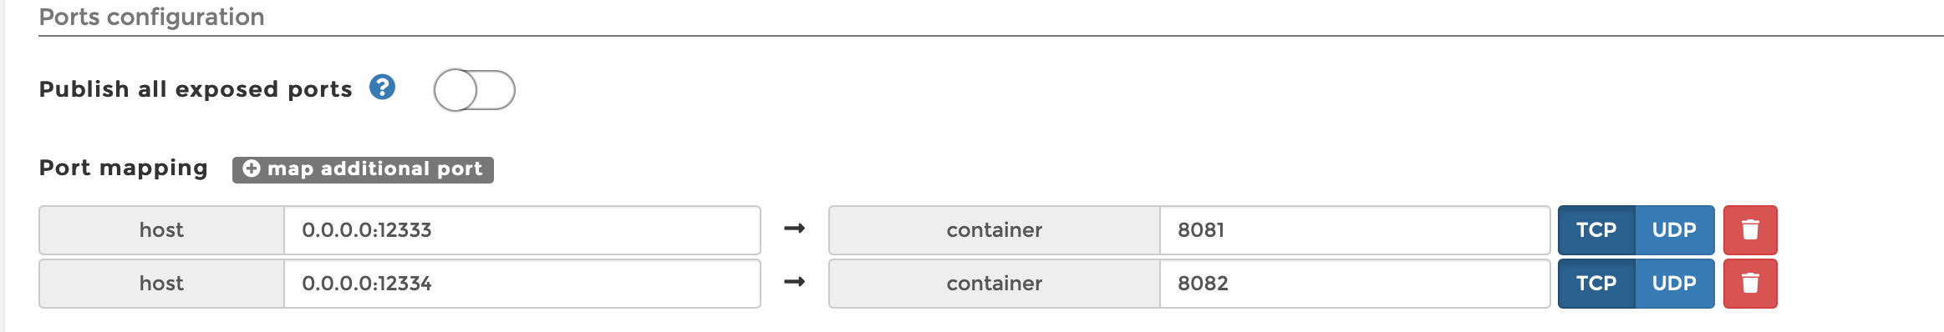Click the arrow icon in the second mapping row
The height and width of the screenshot is (332, 1944).
click(795, 282)
